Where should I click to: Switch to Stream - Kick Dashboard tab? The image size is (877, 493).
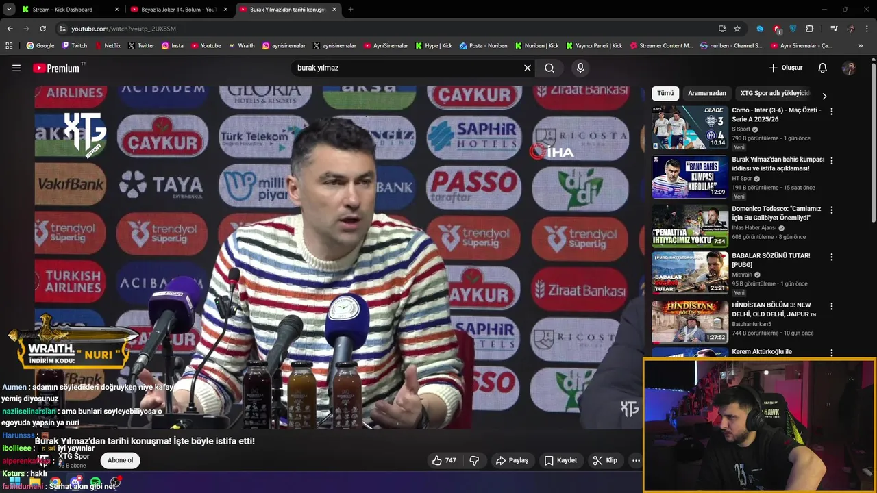[70, 10]
